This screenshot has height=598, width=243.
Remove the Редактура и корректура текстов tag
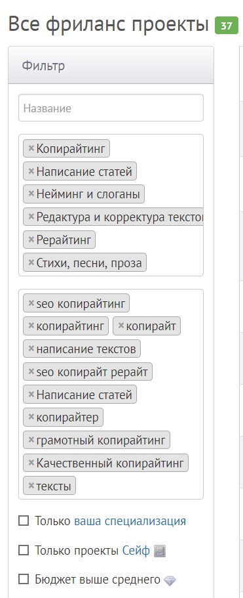tap(31, 217)
